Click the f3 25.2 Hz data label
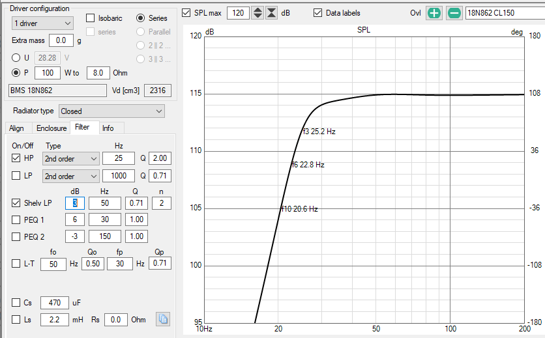The height and width of the screenshot is (338, 545). tap(319, 132)
